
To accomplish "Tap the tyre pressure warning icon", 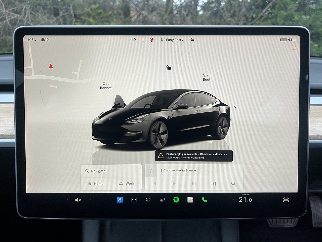I will 294,48.
